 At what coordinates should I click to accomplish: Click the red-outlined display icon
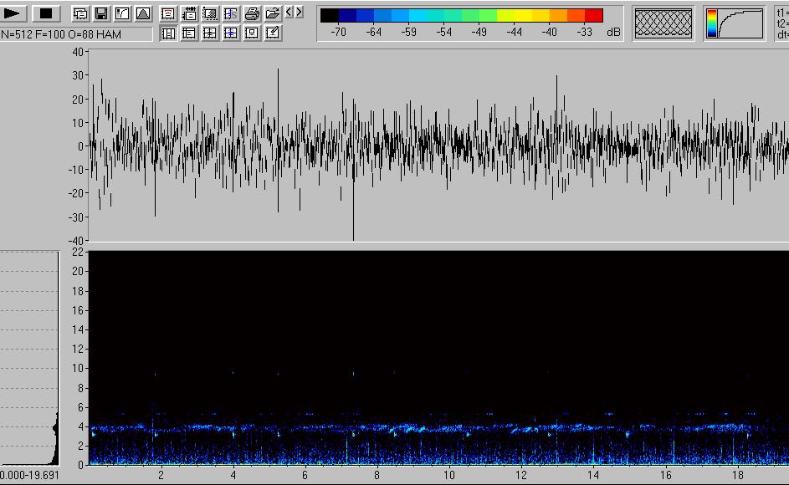click(x=167, y=13)
